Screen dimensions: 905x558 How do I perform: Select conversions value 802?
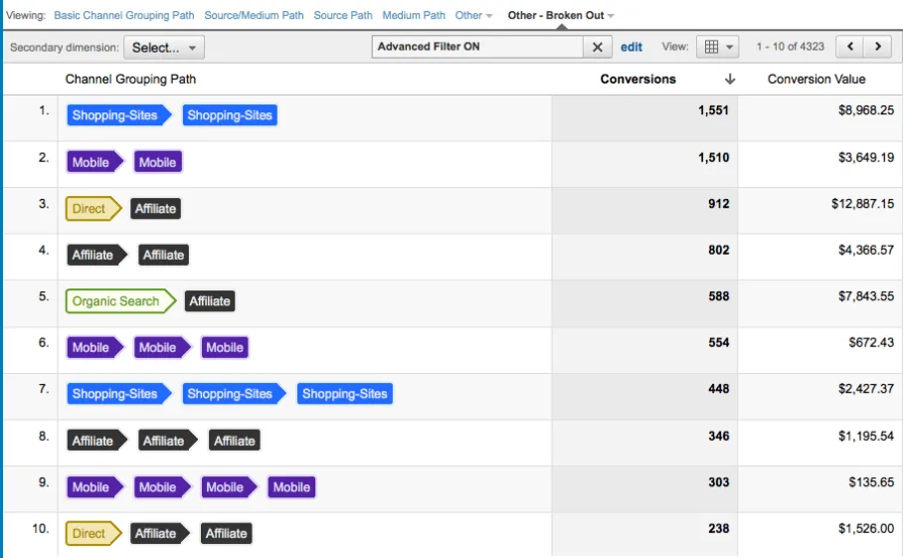click(719, 250)
